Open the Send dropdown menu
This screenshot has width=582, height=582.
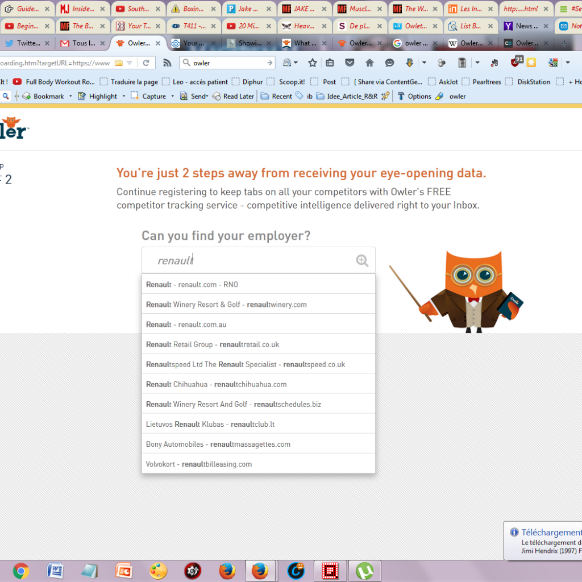199,96
